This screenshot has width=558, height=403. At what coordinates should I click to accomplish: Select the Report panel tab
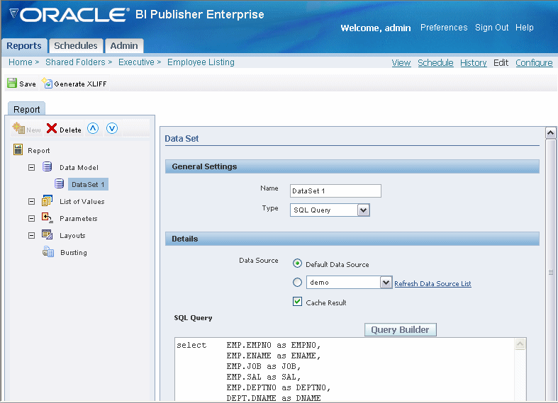click(27, 109)
